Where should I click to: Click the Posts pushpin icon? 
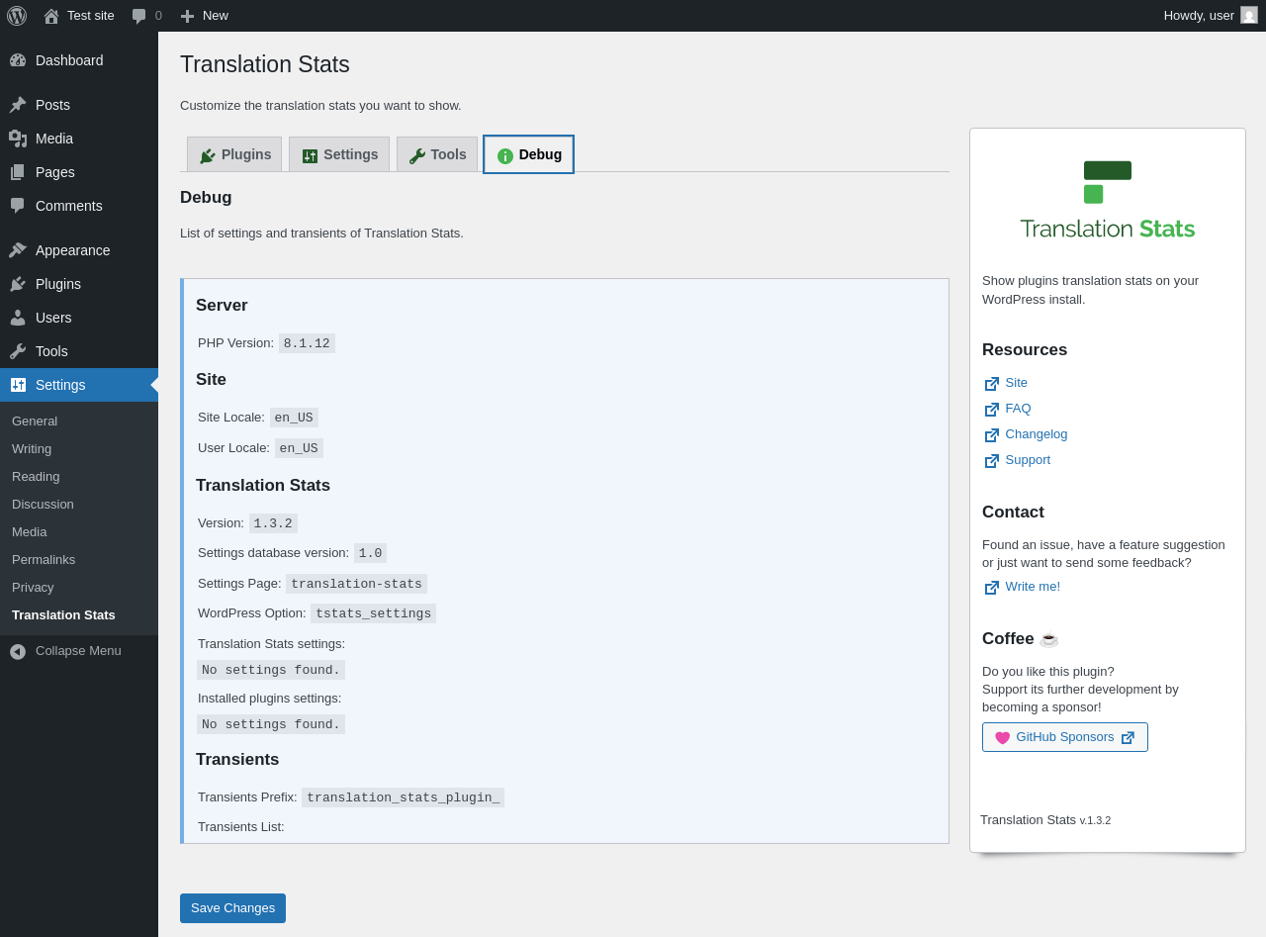point(18,105)
